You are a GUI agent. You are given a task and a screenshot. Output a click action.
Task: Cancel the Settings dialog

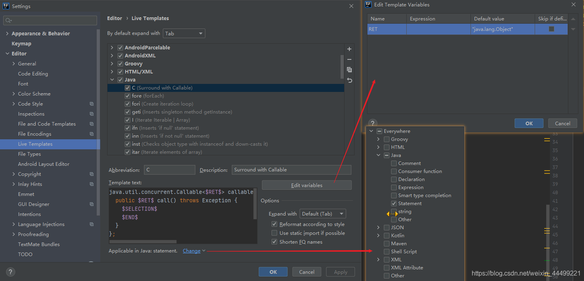click(307, 272)
